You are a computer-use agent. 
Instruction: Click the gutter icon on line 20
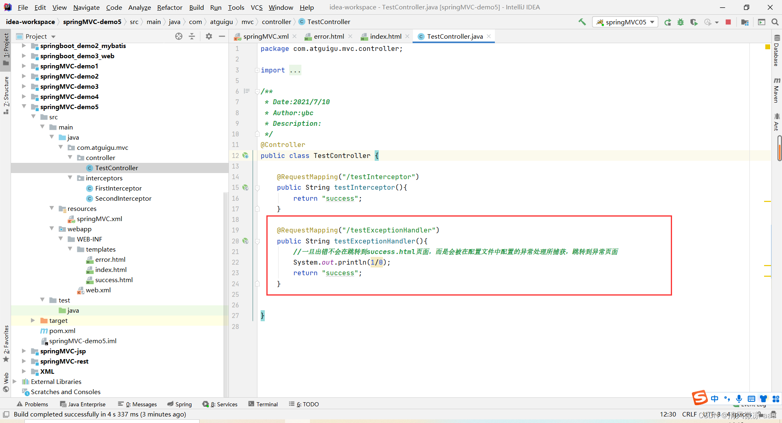(246, 241)
